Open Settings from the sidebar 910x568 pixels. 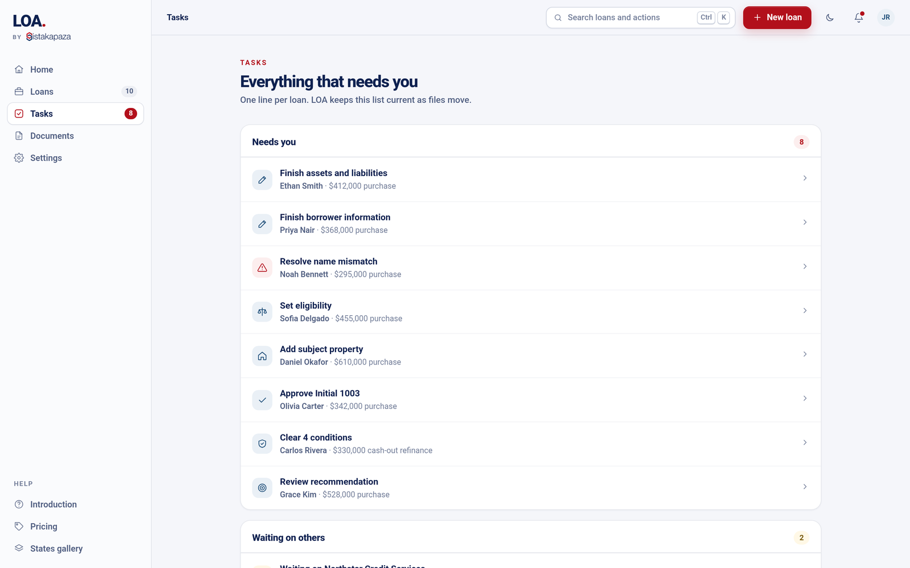coord(75,158)
